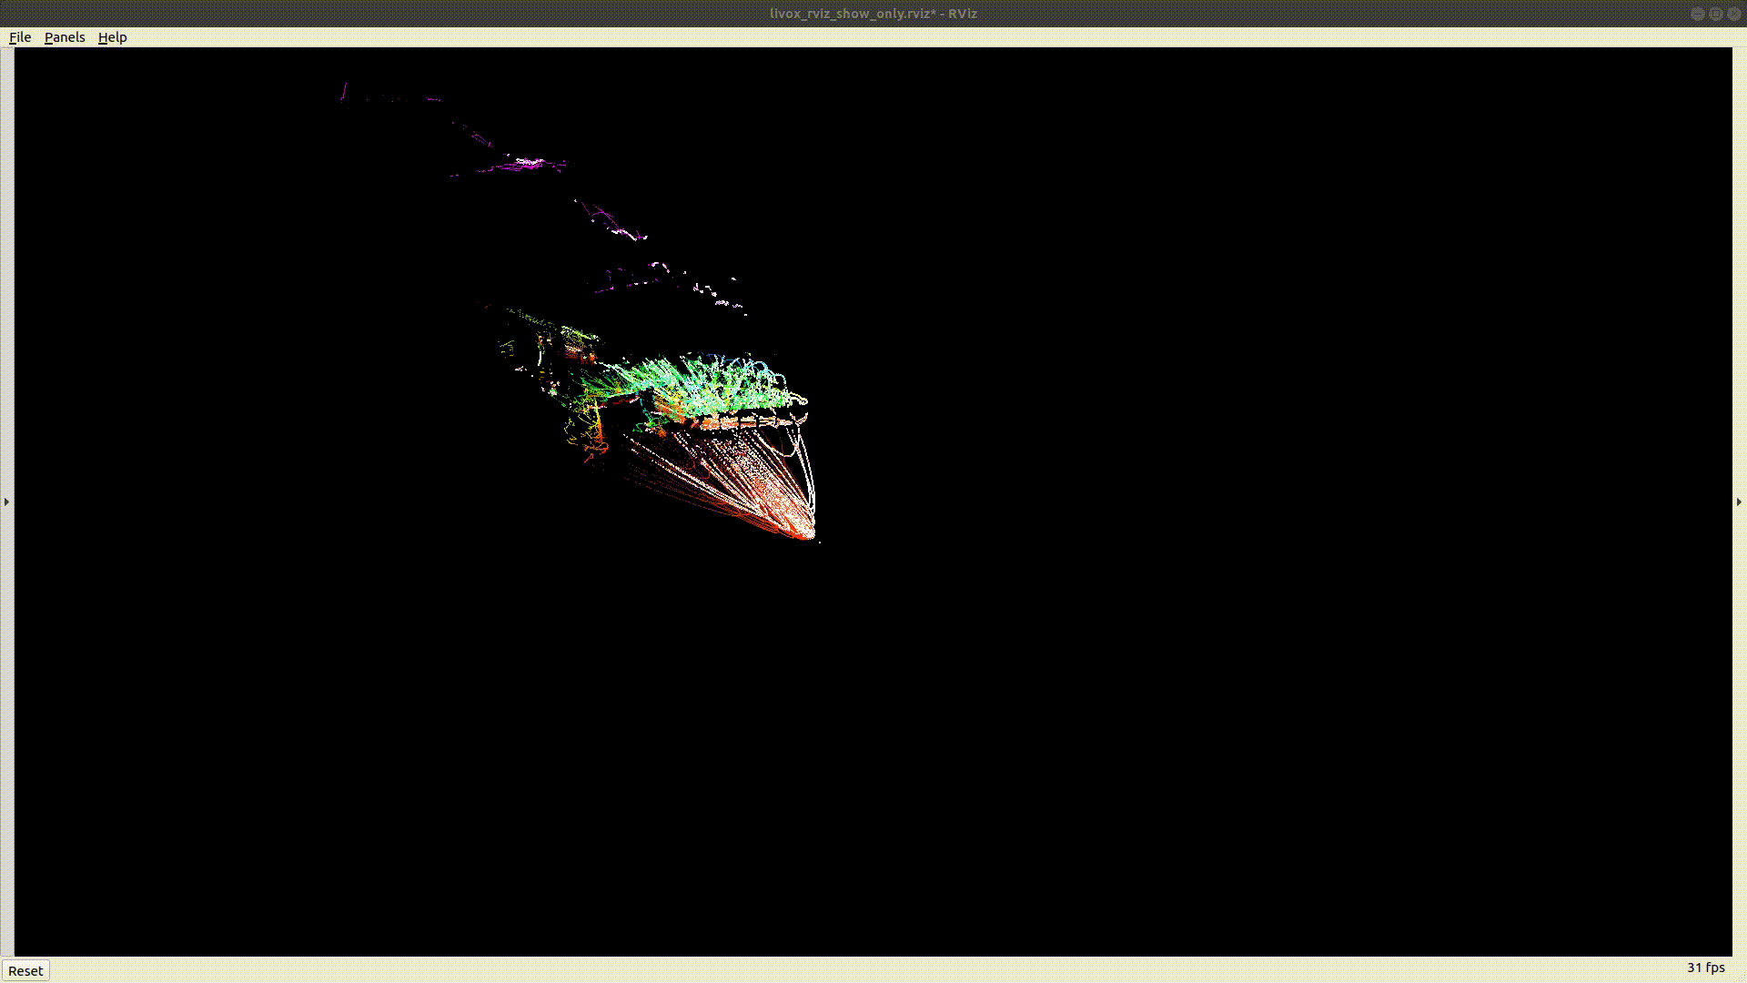Open the Help menu
This screenshot has height=983, width=1747.
pyautogui.click(x=112, y=37)
